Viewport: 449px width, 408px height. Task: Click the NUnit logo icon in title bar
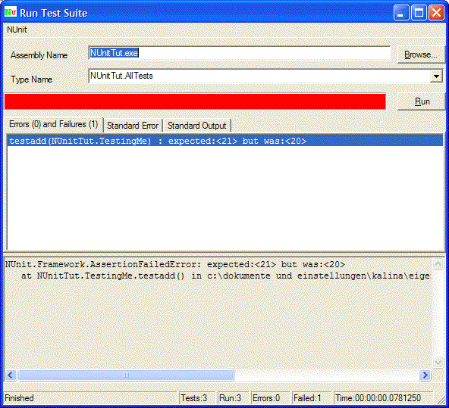(11, 13)
